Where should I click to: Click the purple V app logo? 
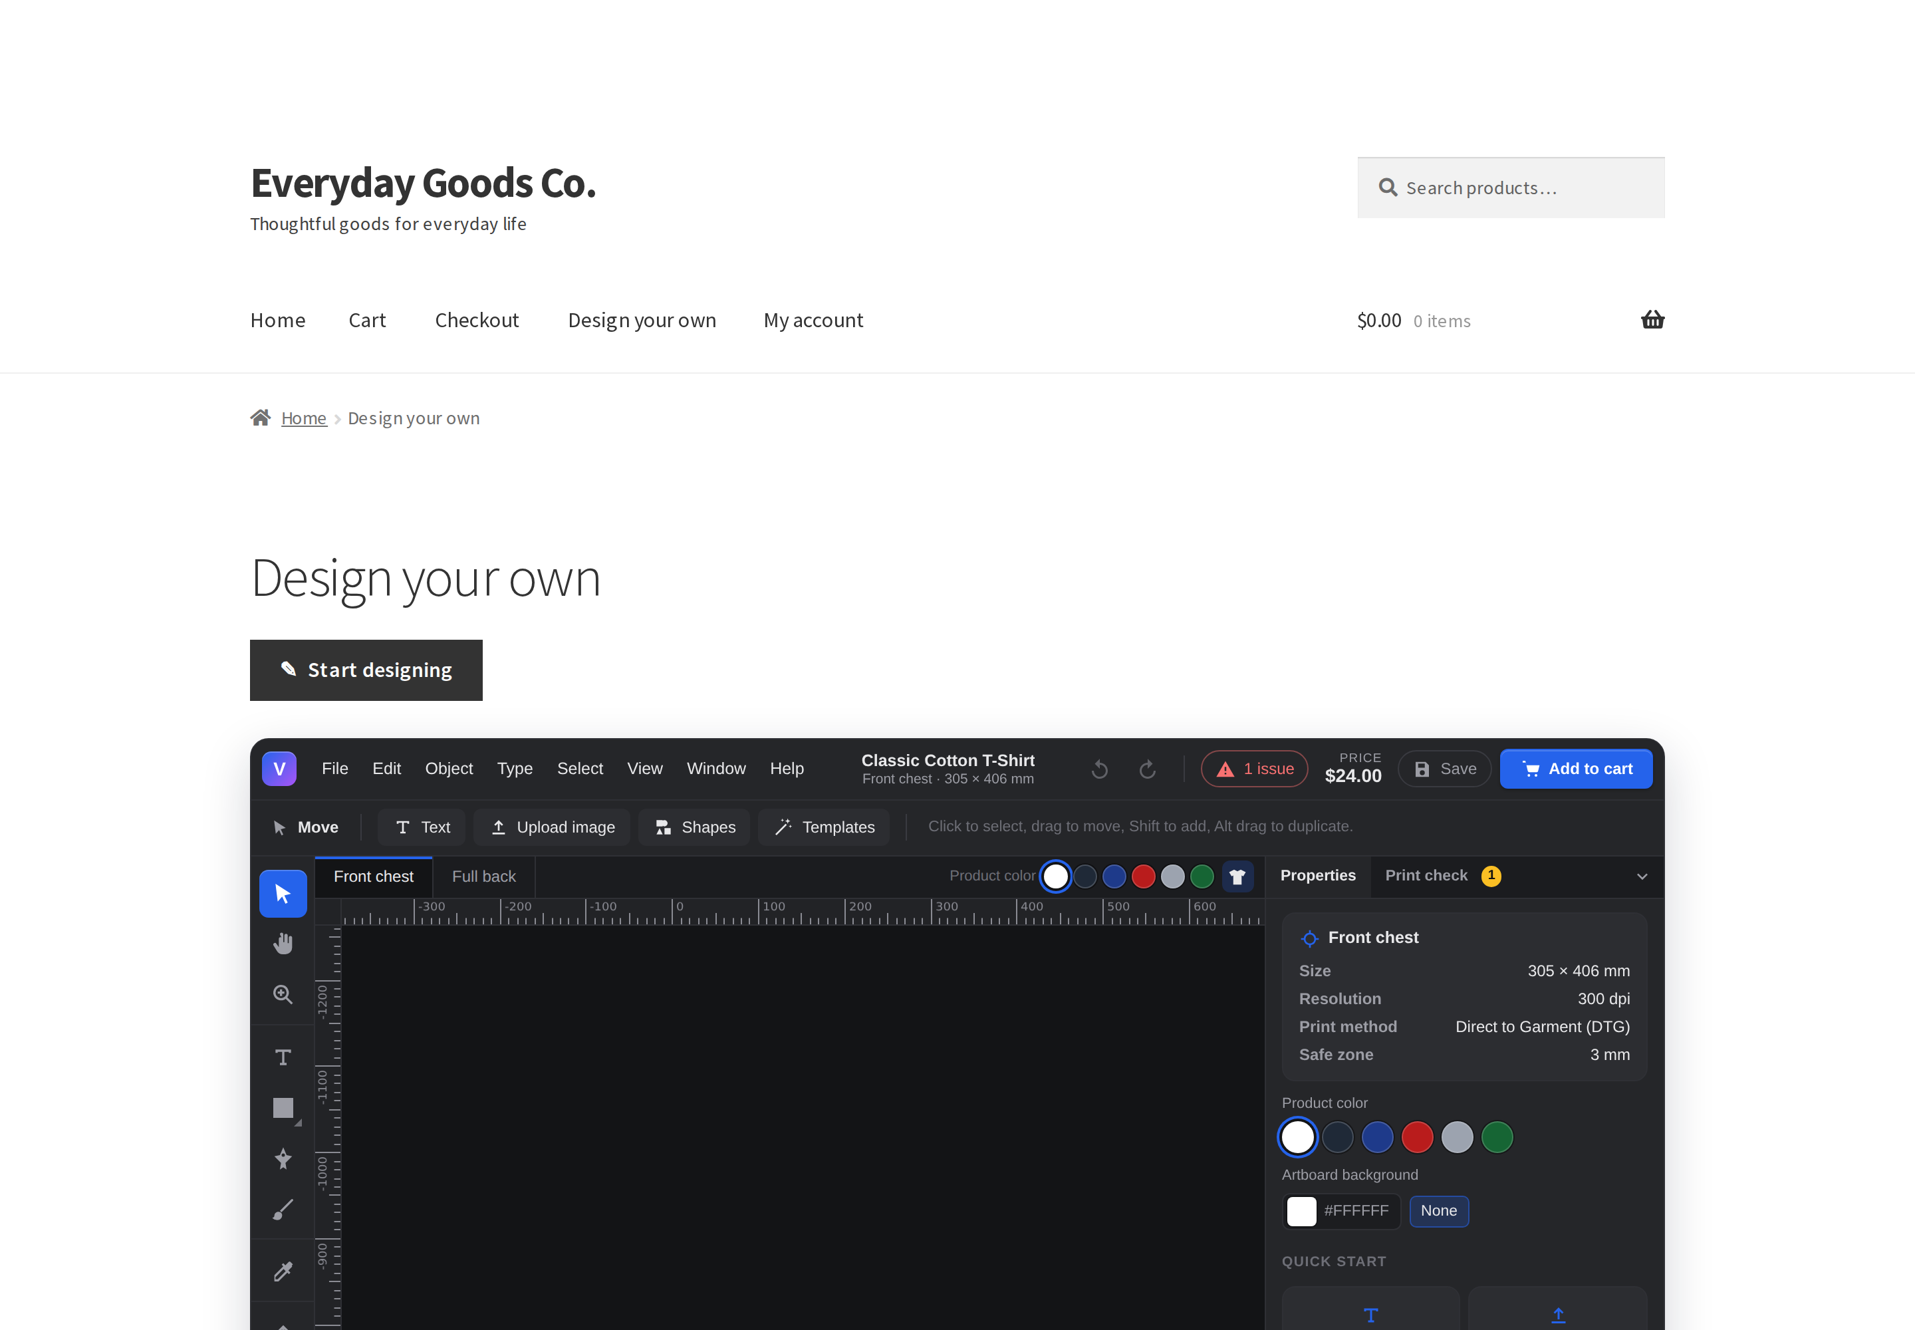(x=279, y=768)
